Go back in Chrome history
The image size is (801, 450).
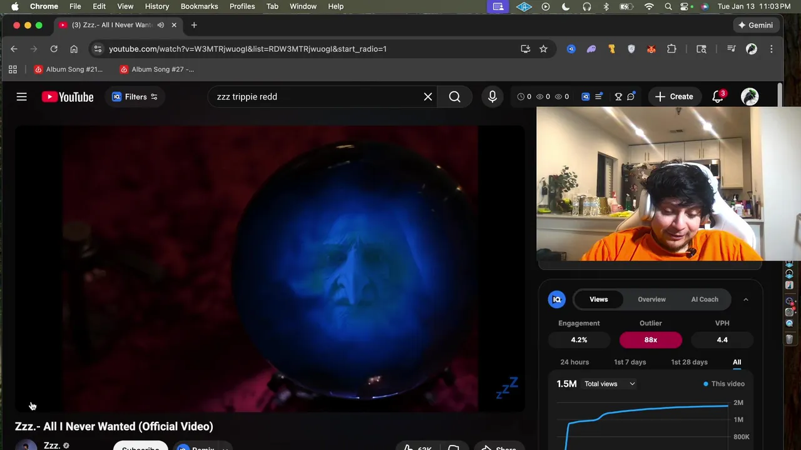tap(14, 49)
